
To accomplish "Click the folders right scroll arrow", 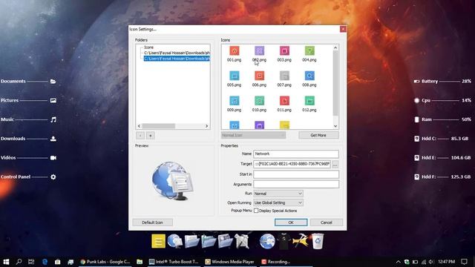I will [x=207, y=126].
